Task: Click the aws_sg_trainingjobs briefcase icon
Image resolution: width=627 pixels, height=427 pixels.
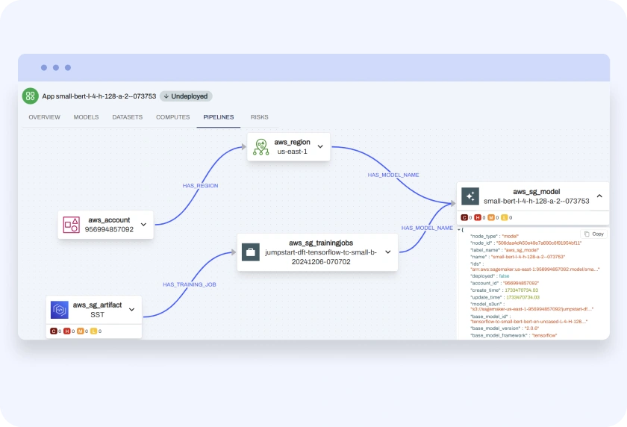Action: (251, 252)
